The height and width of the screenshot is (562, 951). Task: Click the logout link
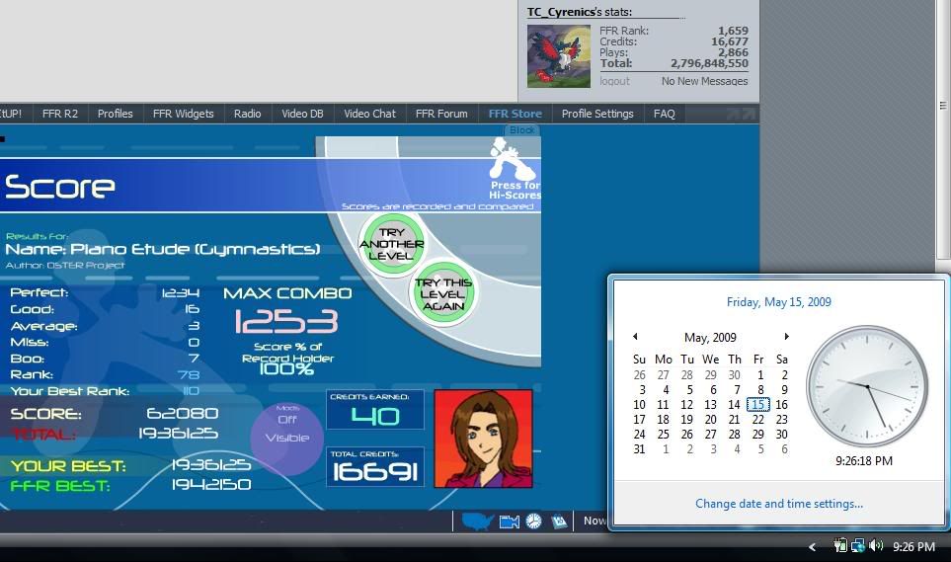[x=614, y=81]
